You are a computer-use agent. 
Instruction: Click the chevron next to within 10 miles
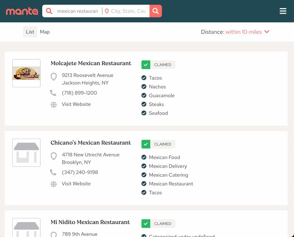tap(266, 32)
